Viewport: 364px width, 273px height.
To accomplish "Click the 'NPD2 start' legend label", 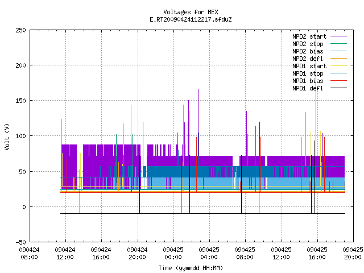I will 309,36.
